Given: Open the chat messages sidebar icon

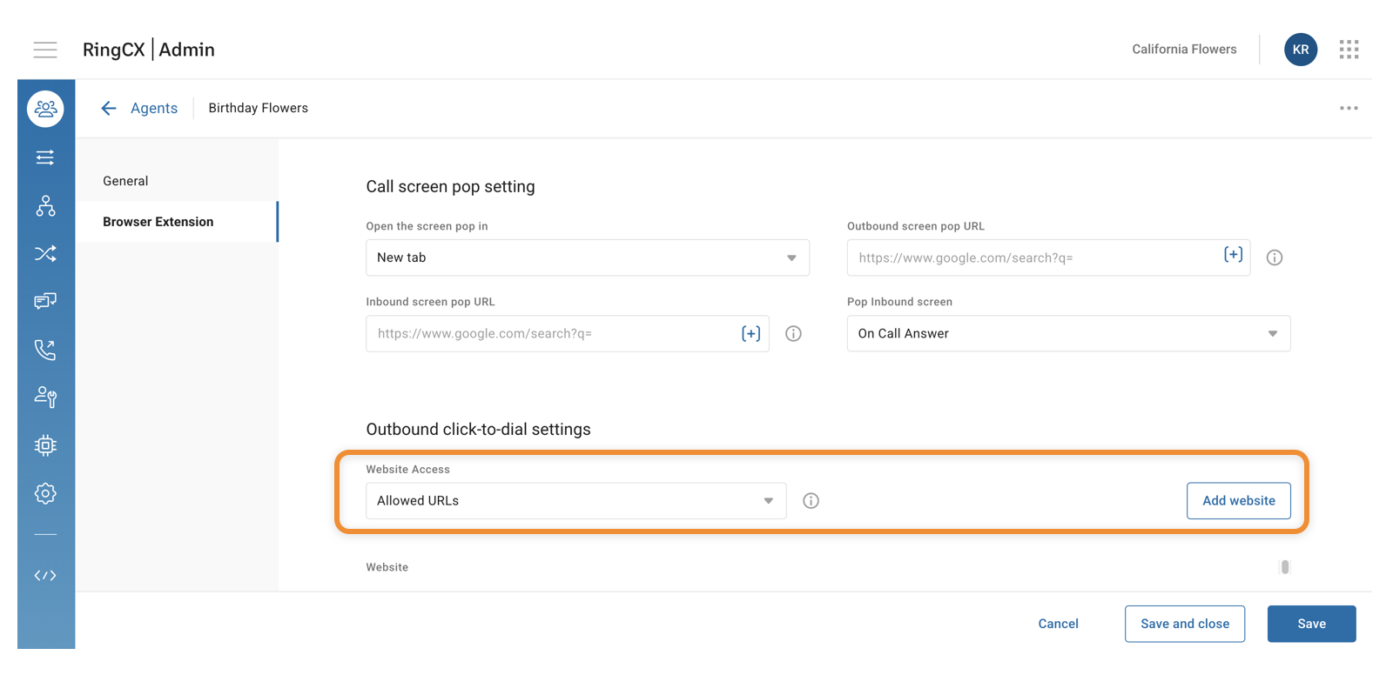Looking at the screenshot, I should (x=45, y=301).
